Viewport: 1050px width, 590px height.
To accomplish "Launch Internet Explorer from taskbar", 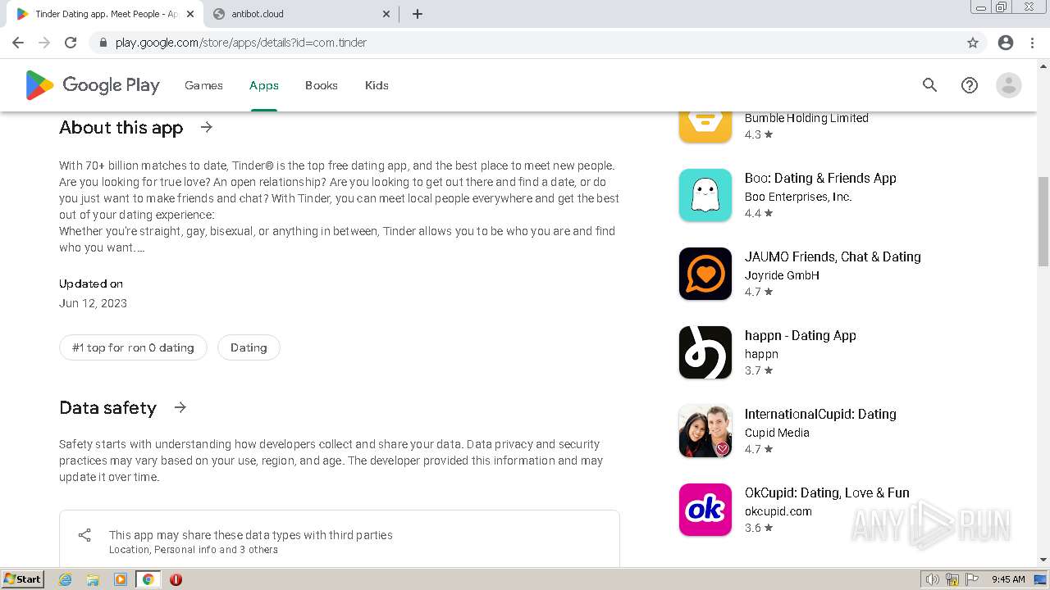I will (x=66, y=579).
